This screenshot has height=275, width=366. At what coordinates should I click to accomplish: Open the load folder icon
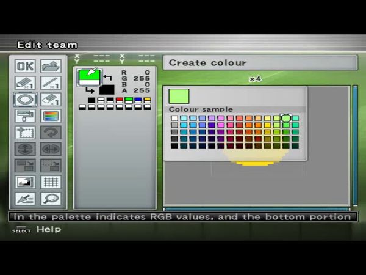[x=51, y=66]
